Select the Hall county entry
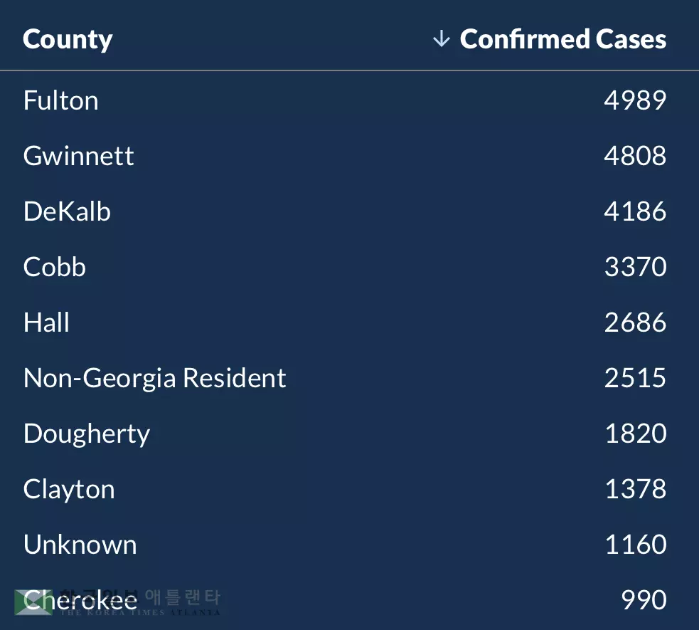 point(46,322)
